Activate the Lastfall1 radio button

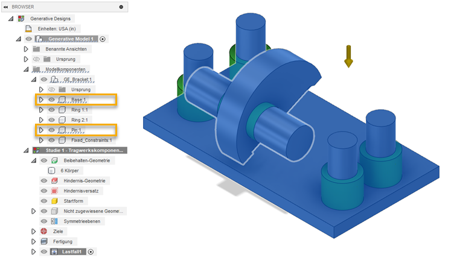91,252
